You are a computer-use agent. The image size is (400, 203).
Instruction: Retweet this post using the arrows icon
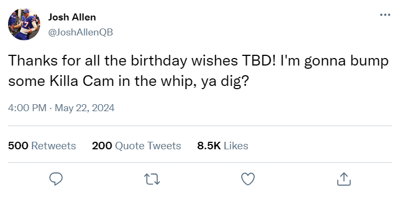(152, 179)
